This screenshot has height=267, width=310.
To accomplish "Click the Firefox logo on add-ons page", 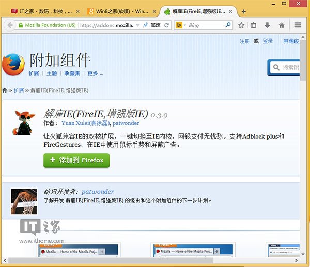I will [x=13, y=65].
